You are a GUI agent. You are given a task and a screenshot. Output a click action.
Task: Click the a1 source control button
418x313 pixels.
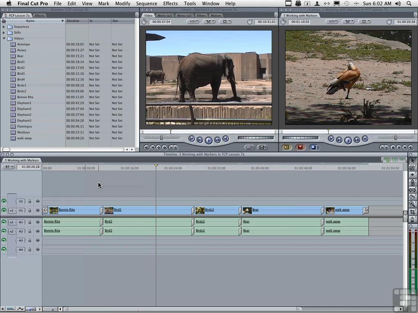pyautogui.click(x=12, y=222)
